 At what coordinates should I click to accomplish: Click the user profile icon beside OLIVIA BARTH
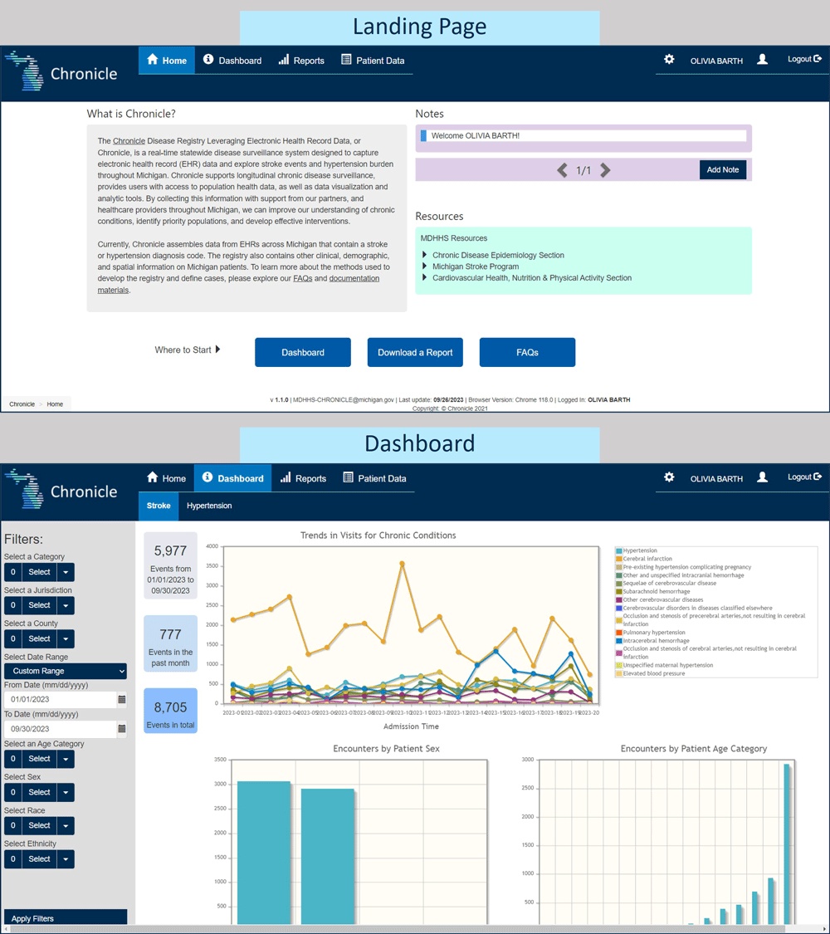click(762, 59)
